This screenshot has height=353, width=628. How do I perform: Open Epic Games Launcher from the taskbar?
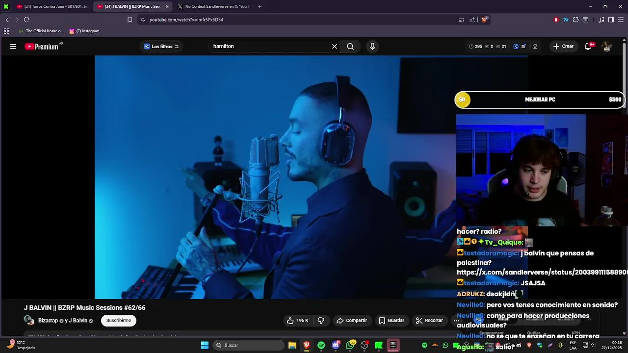pyautogui.click(x=393, y=345)
